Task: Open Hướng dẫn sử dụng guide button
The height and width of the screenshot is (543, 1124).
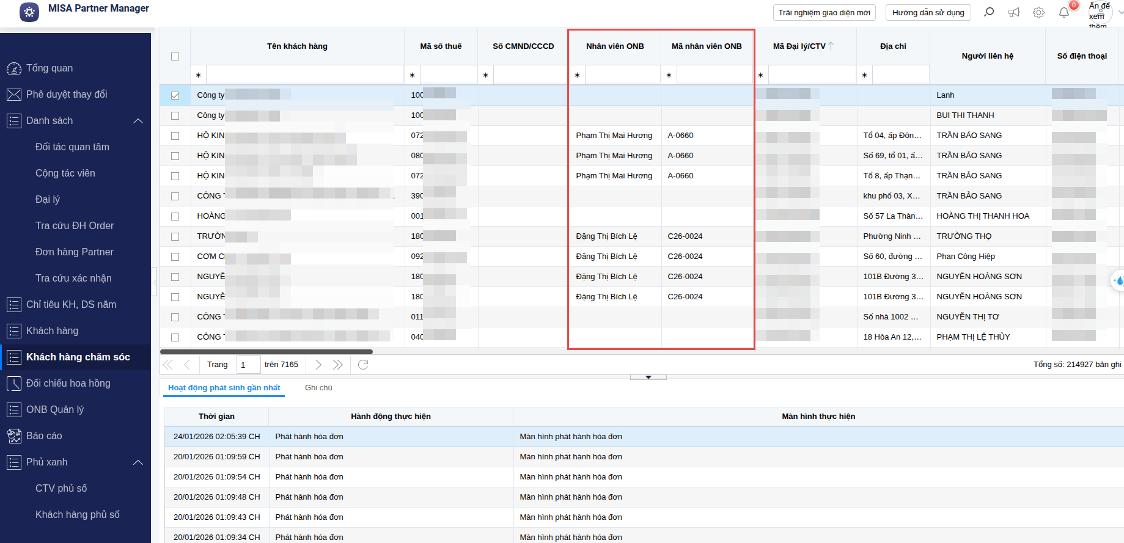Action: (928, 13)
